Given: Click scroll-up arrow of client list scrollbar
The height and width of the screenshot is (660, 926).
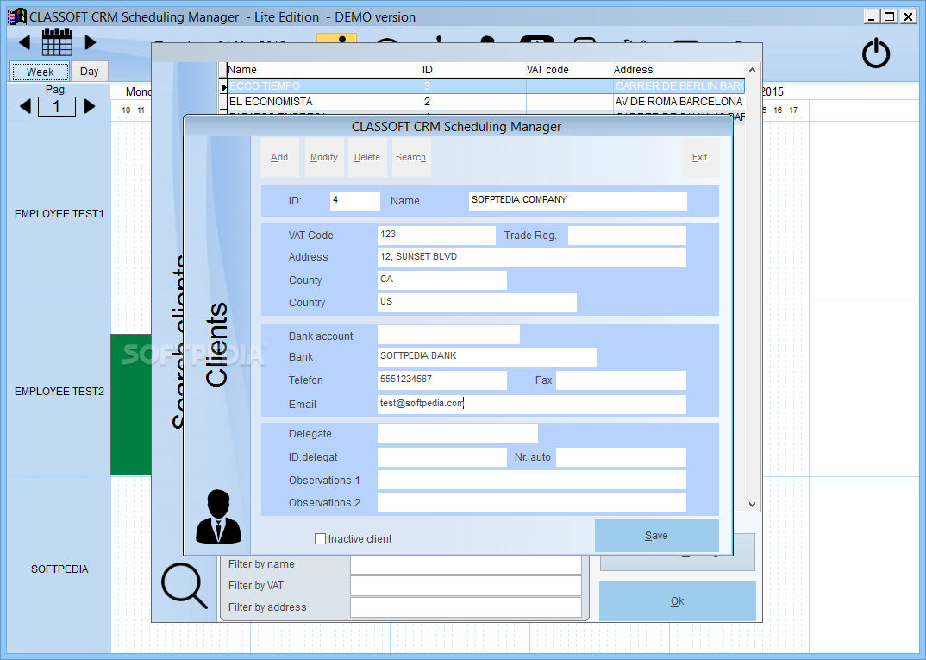Looking at the screenshot, I should click(x=753, y=70).
